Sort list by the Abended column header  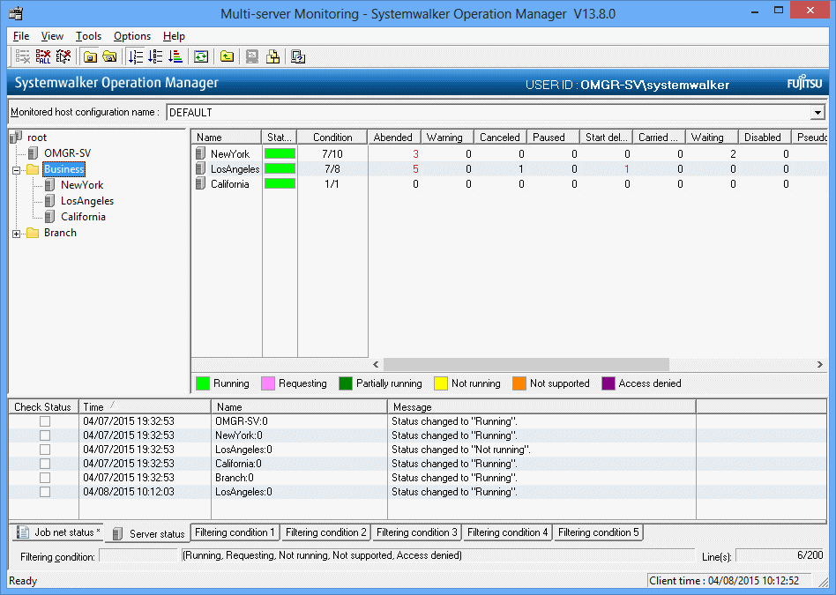(x=394, y=137)
